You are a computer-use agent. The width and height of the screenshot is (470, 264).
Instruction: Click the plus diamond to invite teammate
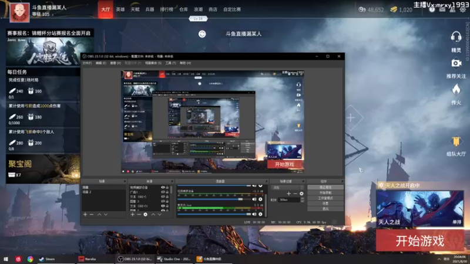point(350,118)
